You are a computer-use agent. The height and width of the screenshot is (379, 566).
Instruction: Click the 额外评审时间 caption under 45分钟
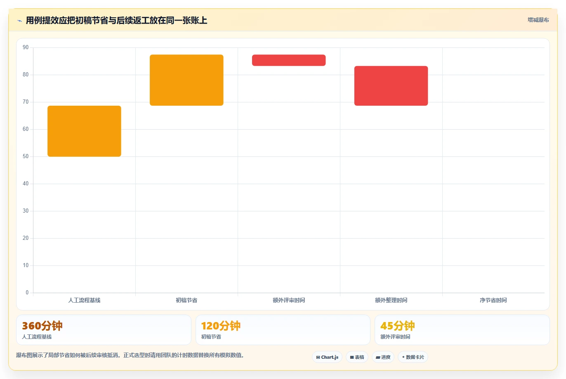point(395,337)
